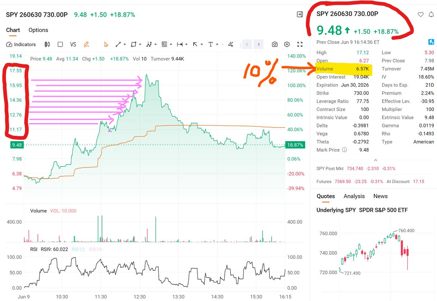The width and height of the screenshot is (437, 301).
Task: Select the rectangle shape tool
Action: tap(133, 44)
